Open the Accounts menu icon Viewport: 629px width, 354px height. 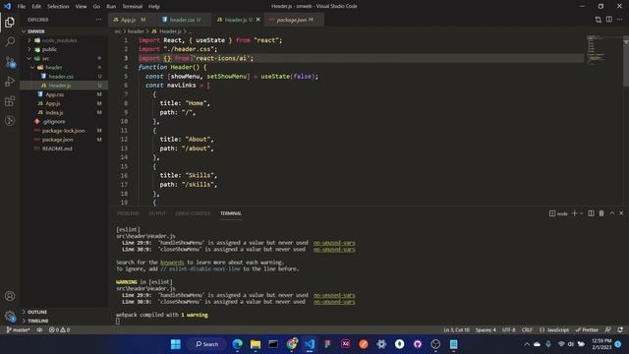[x=10, y=296]
